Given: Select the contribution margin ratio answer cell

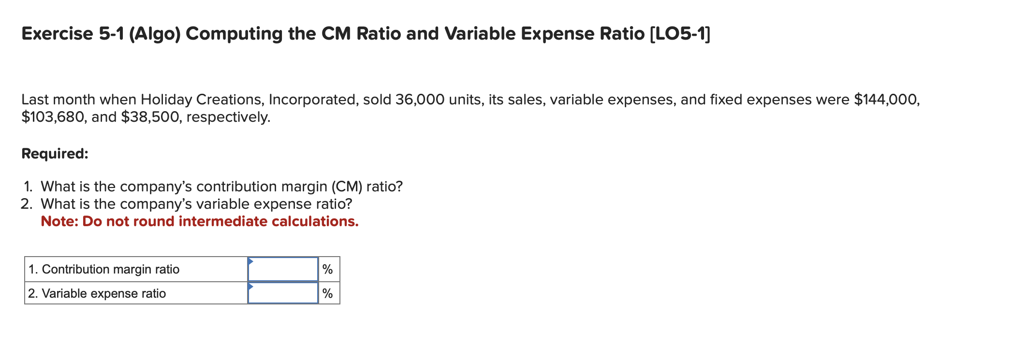Looking at the screenshot, I should tap(282, 270).
